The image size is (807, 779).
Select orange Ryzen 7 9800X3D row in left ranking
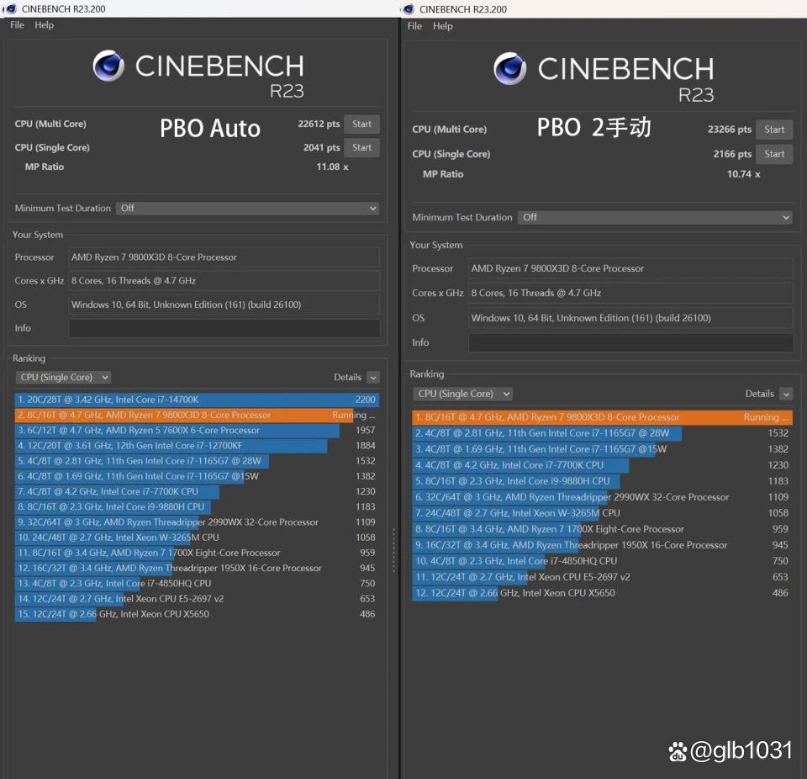(198, 416)
